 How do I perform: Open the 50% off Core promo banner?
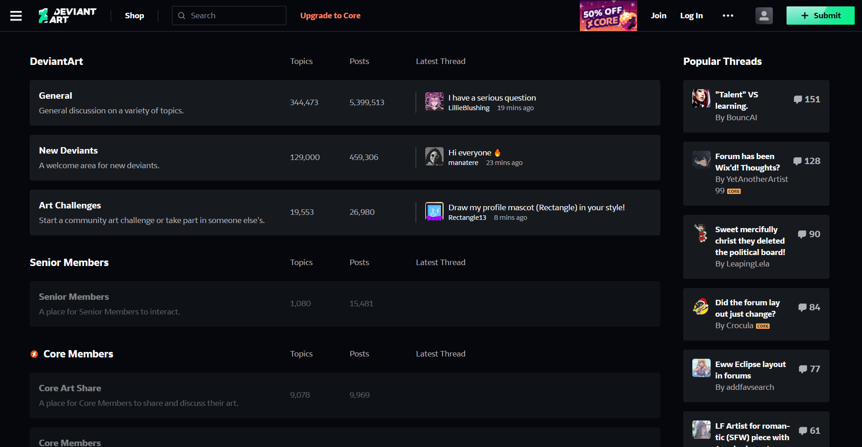608,16
